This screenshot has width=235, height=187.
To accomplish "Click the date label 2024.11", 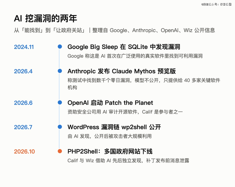I will (24, 47).
